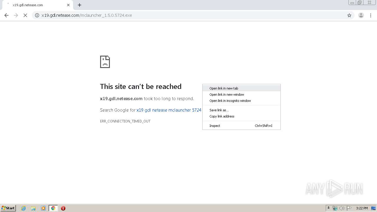The height and width of the screenshot is (212, 377).
Task: Click ERR_CONNECTION_TIMED_OUT error code text
Action: coord(125,121)
